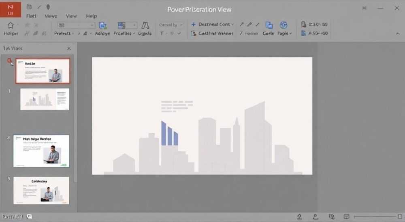Click the reading view book icon in status bar
This screenshot has height=222, width=405.
(346, 217)
